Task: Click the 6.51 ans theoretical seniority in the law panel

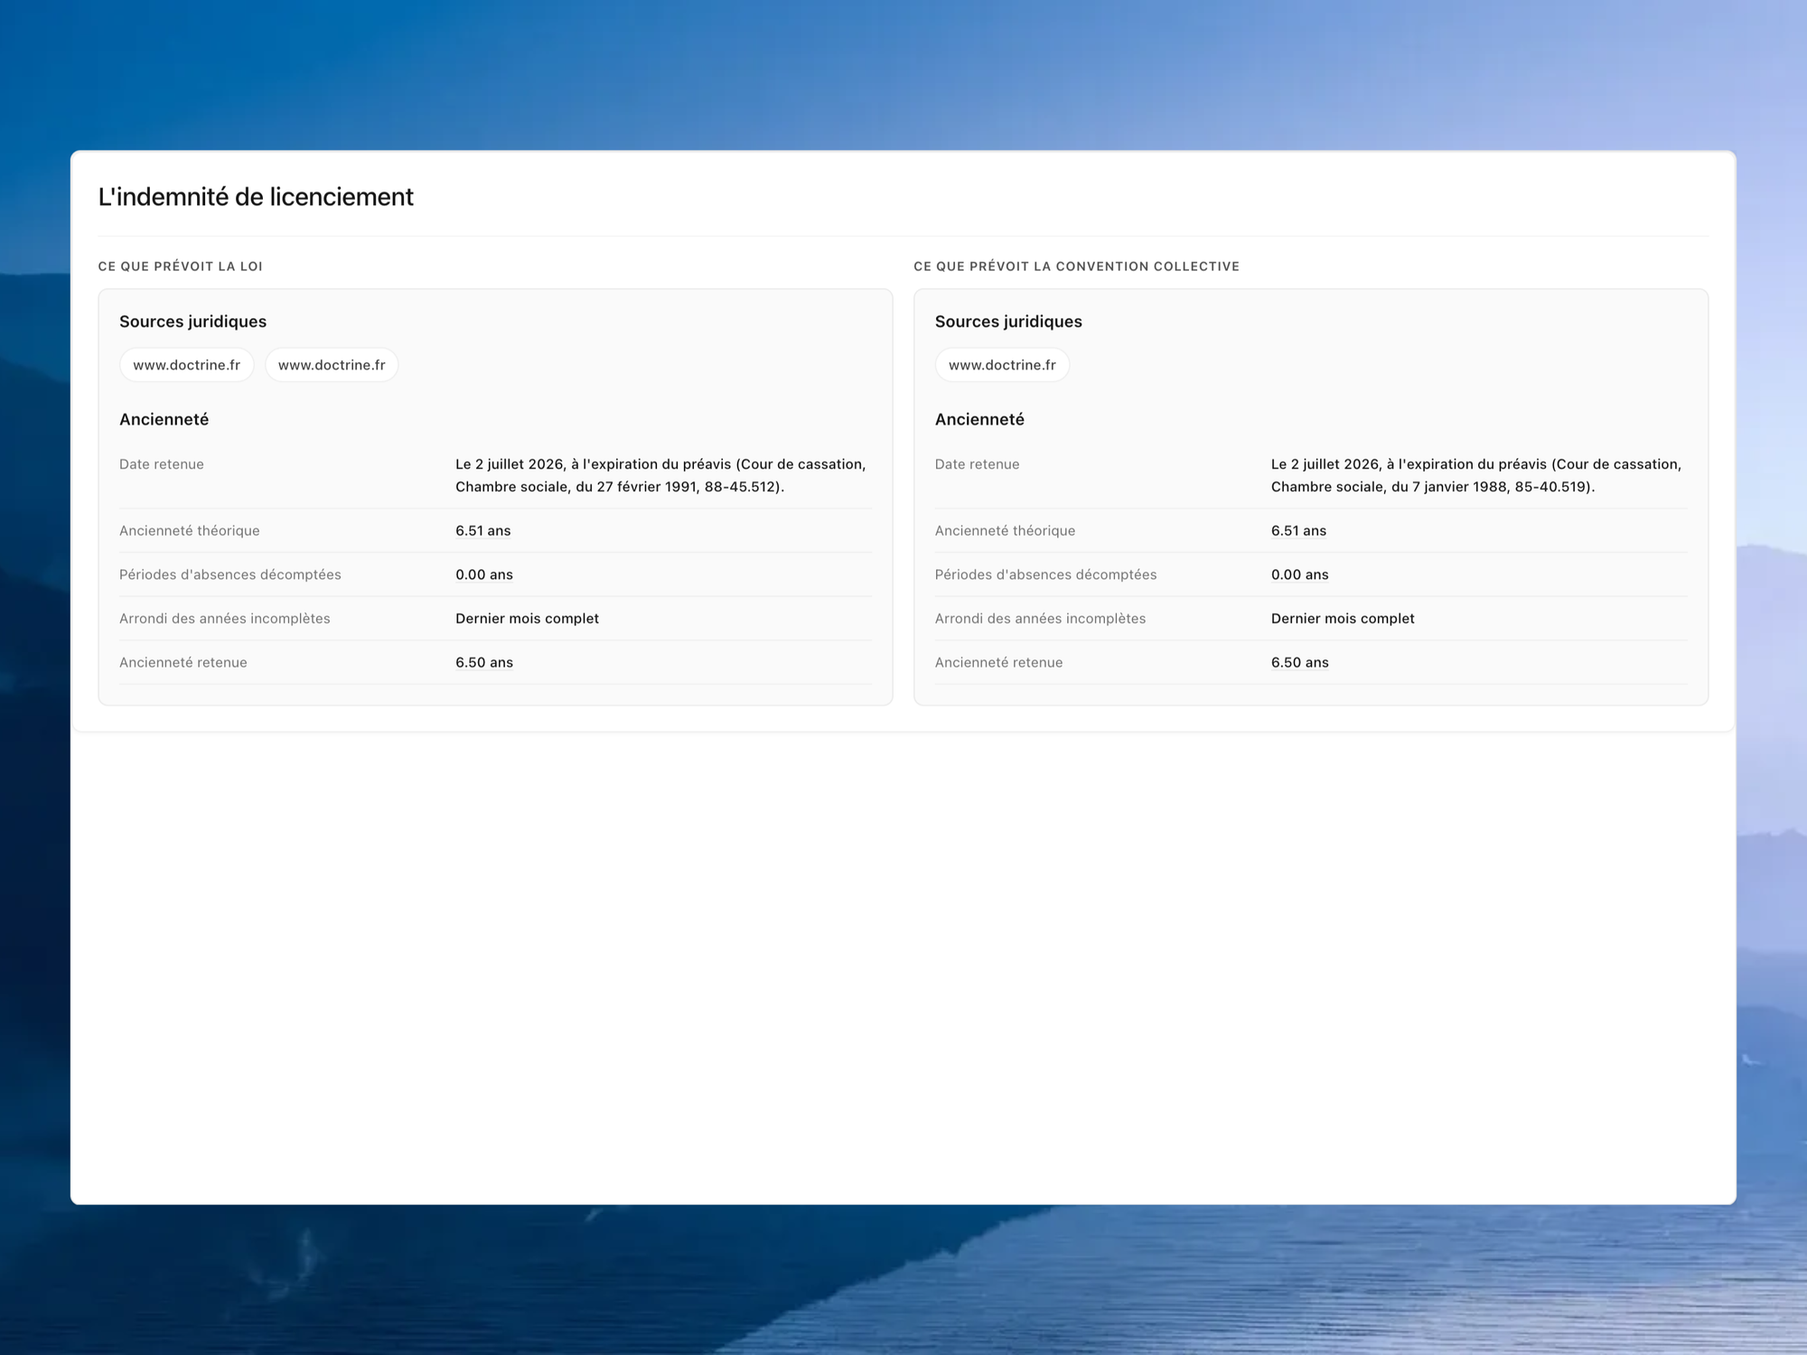Action: click(483, 531)
